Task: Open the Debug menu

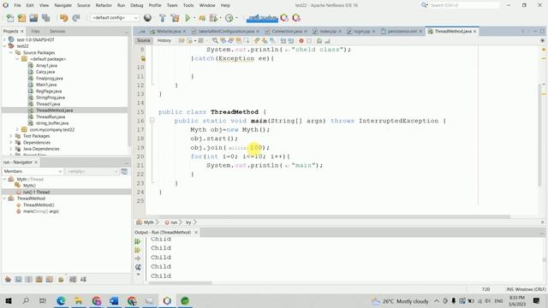Action: 137,5
